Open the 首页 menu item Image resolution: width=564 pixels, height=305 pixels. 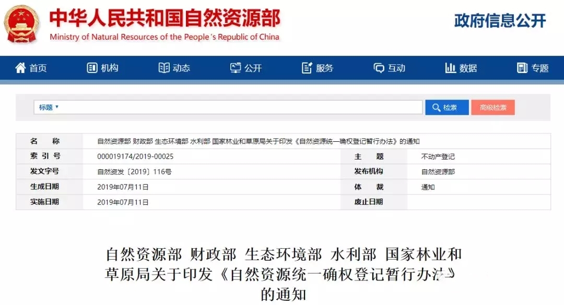pos(38,68)
